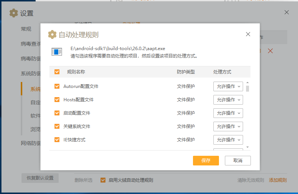This screenshot has width=298, height=194.
Task: Click the Settings gear icon behind dialog
Action: click(14, 13)
